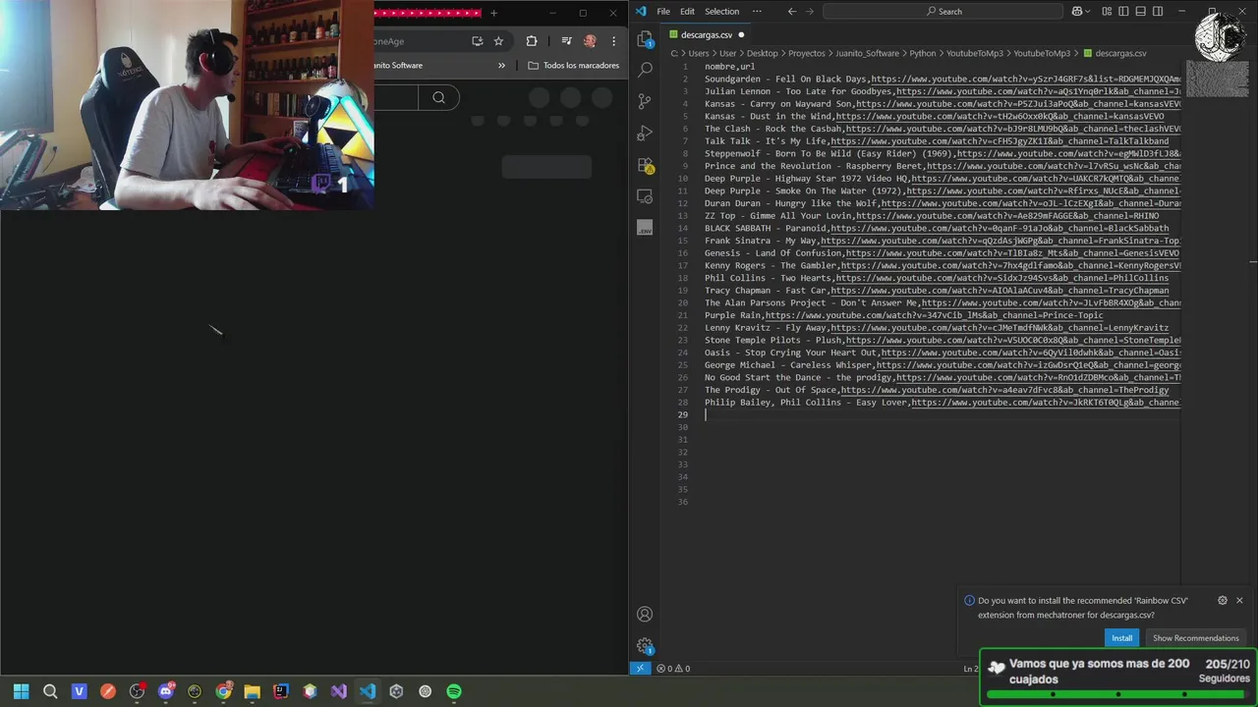Open the Remote Explorer view

coord(645,196)
